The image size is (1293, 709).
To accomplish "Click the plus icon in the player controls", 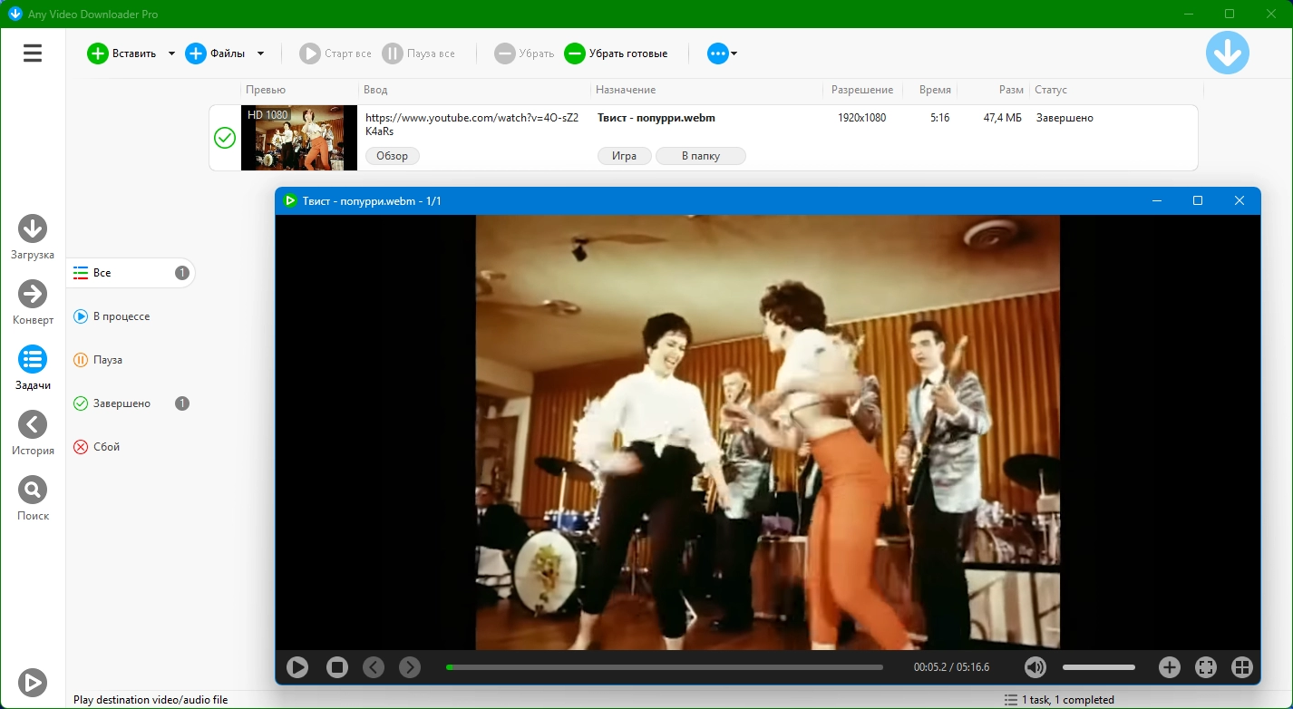I will click(x=1170, y=667).
